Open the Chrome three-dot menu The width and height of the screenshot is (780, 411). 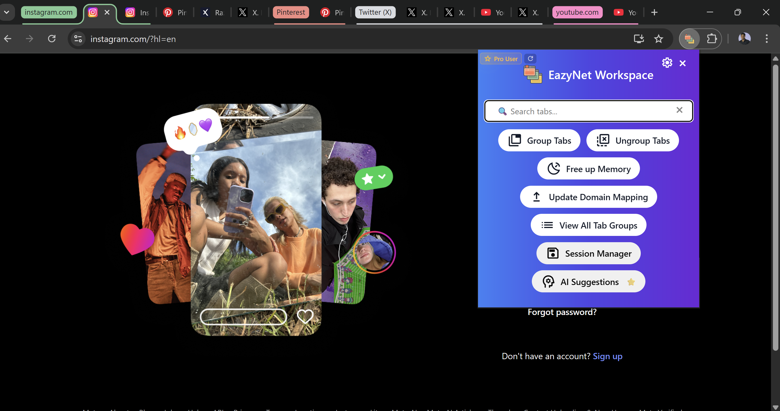point(766,39)
